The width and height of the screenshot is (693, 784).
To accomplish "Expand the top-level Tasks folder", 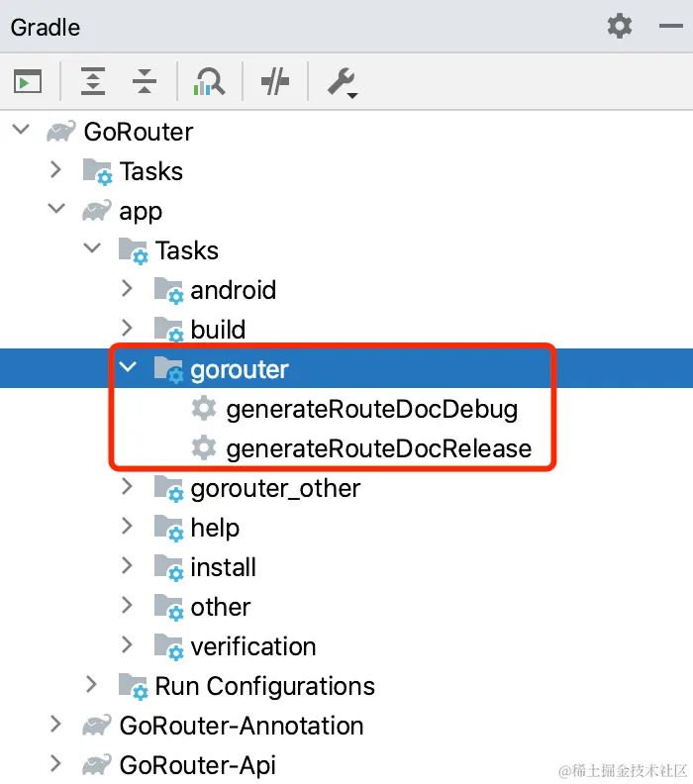I will (56, 170).
